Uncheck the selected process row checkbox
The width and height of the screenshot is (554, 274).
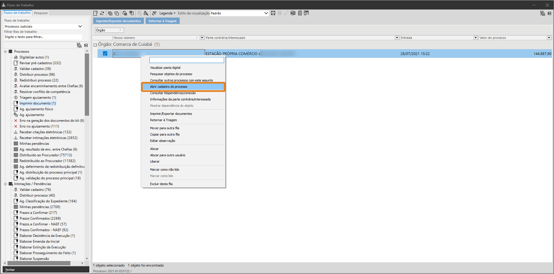tap(105, 54)
